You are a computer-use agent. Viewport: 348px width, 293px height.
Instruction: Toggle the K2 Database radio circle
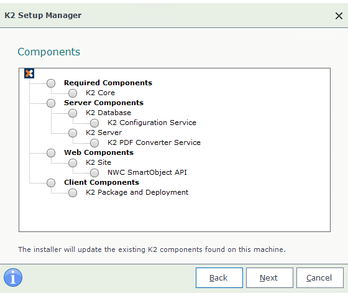[x=73, y=113]
